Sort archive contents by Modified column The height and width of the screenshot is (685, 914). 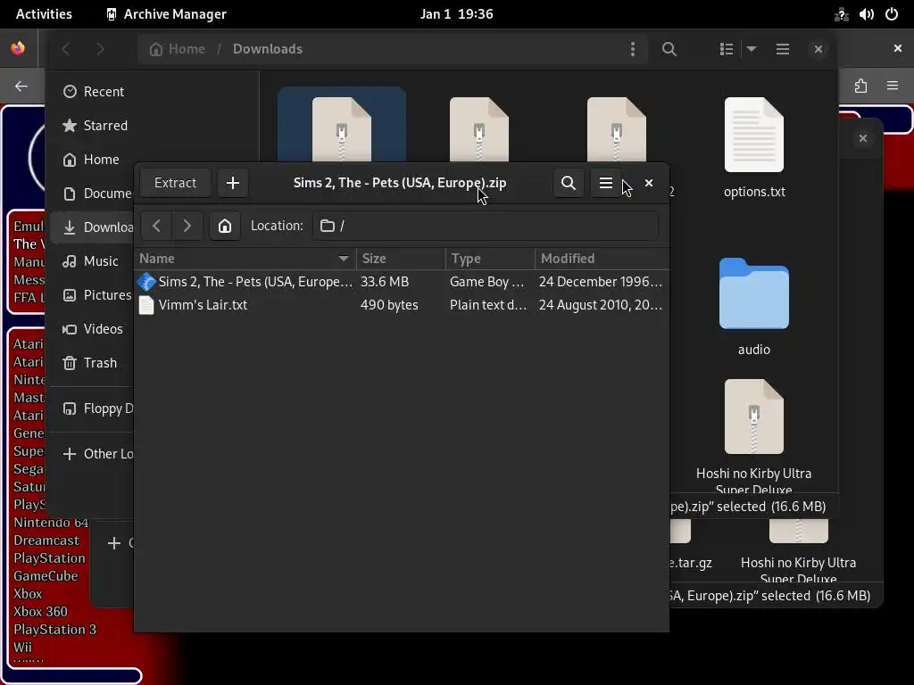602,259
